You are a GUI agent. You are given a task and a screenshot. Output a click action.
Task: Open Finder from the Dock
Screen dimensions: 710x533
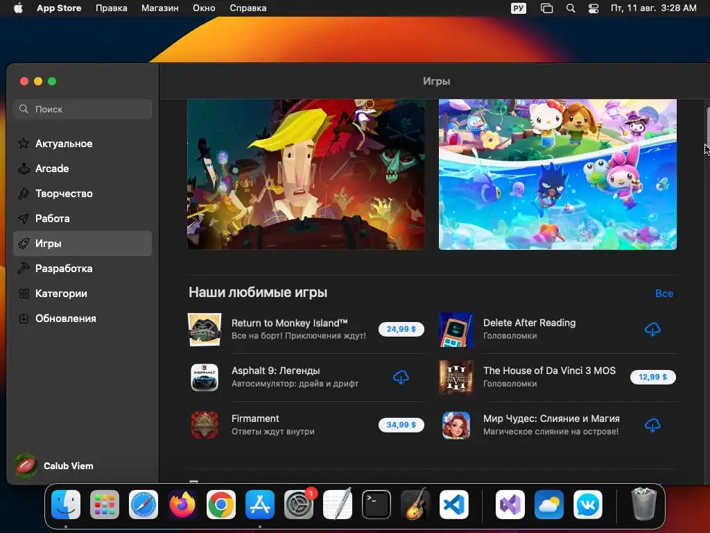pyautogui.click(x=66, y=505)
